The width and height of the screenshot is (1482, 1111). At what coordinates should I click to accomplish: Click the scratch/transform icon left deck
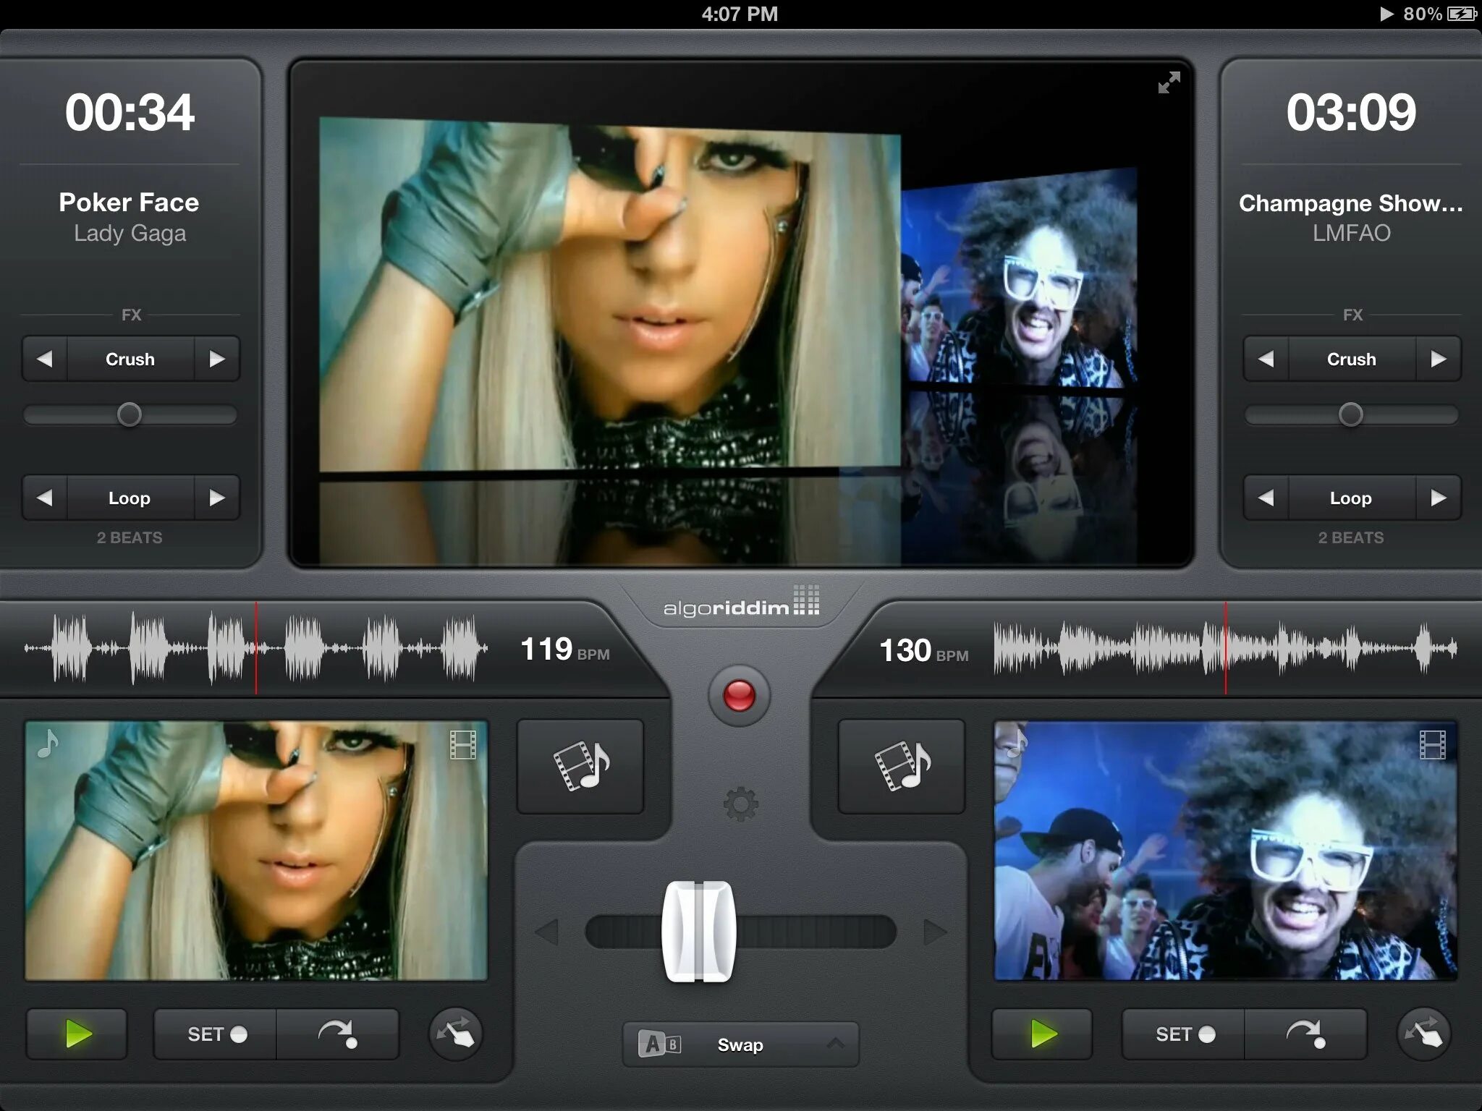(454, 1033)
